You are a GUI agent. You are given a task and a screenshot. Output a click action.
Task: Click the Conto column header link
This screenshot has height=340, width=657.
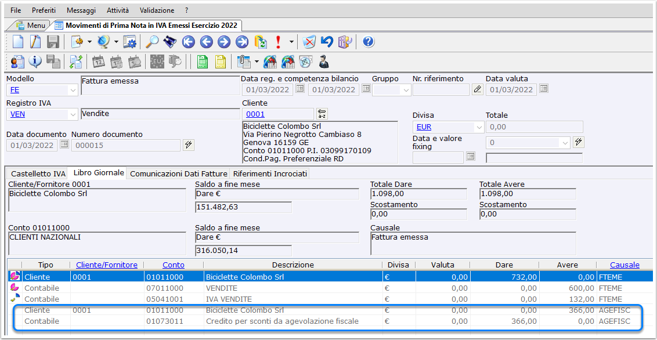(174, 265)
